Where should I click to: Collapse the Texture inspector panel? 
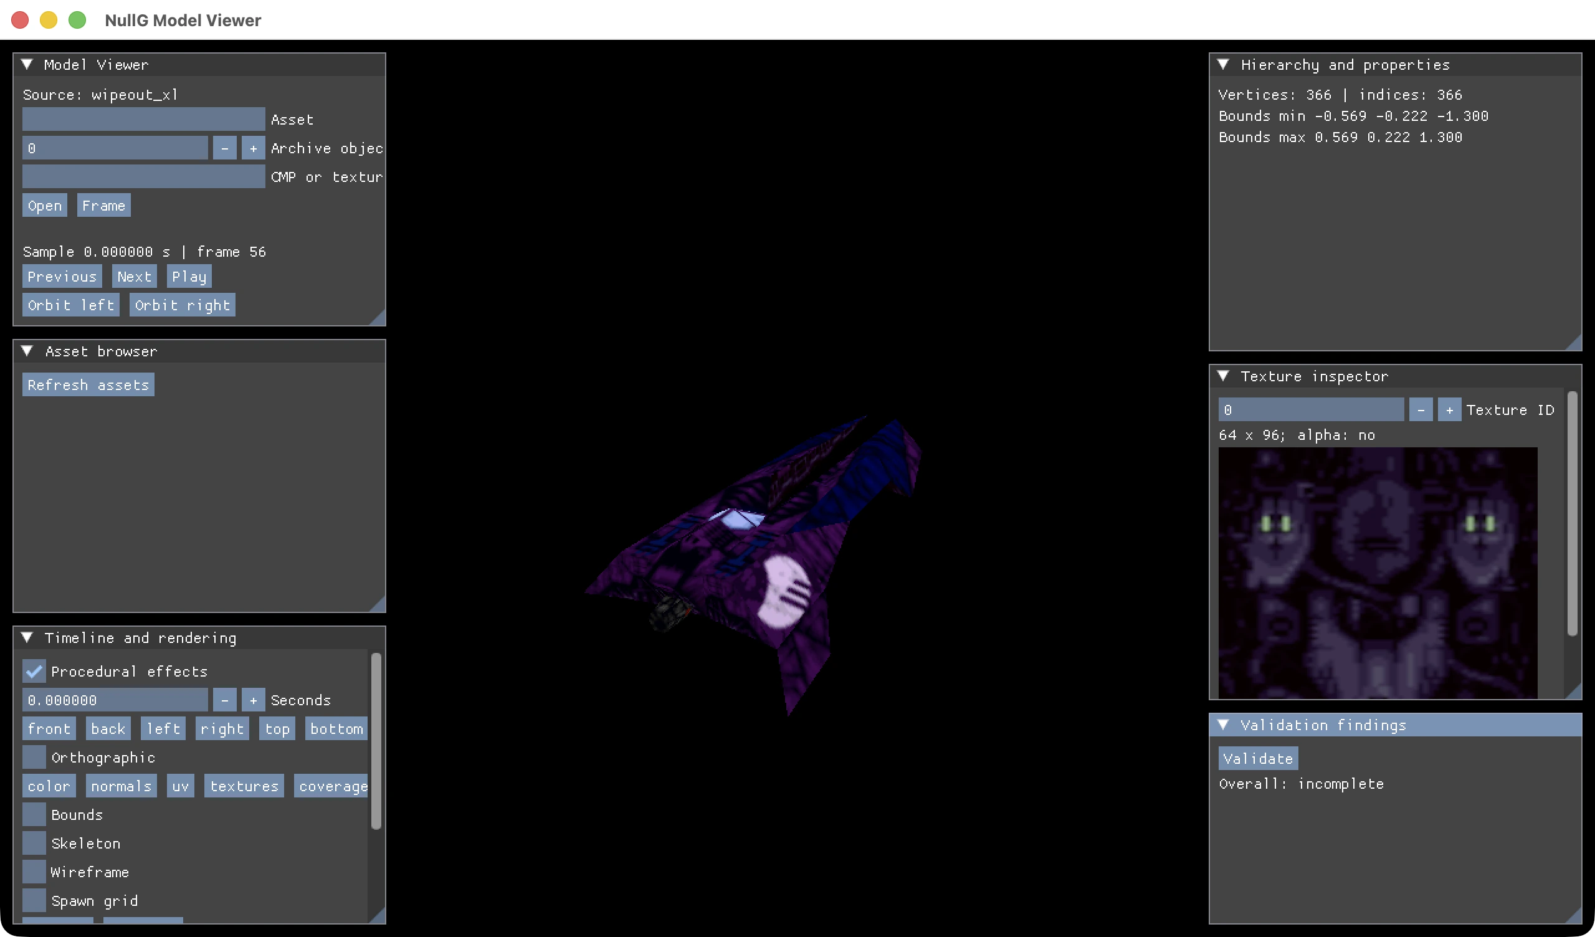(x=1224, y=376)
